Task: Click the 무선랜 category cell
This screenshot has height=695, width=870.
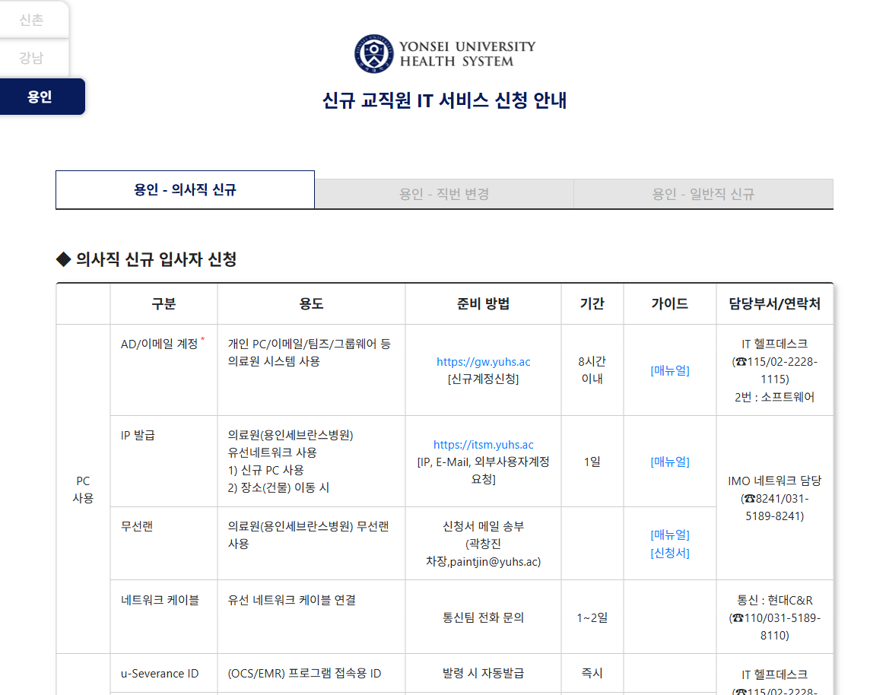Action: (x=164, y=544)
